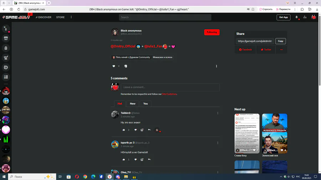The width and height of the screenshot is (321, 180).
Task: Open user avatar menu in top bar
Action: pos(314,17)
